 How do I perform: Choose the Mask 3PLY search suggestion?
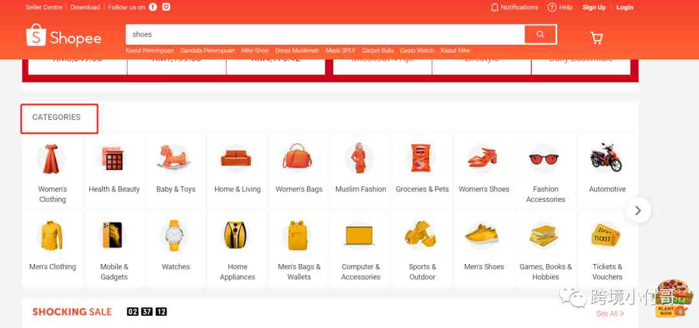click(x=340, y=50)
